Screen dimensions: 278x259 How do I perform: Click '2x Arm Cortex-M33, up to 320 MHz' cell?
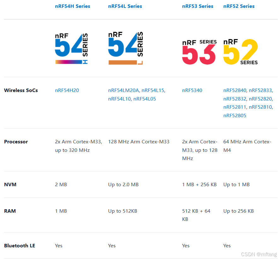(78, 146)
